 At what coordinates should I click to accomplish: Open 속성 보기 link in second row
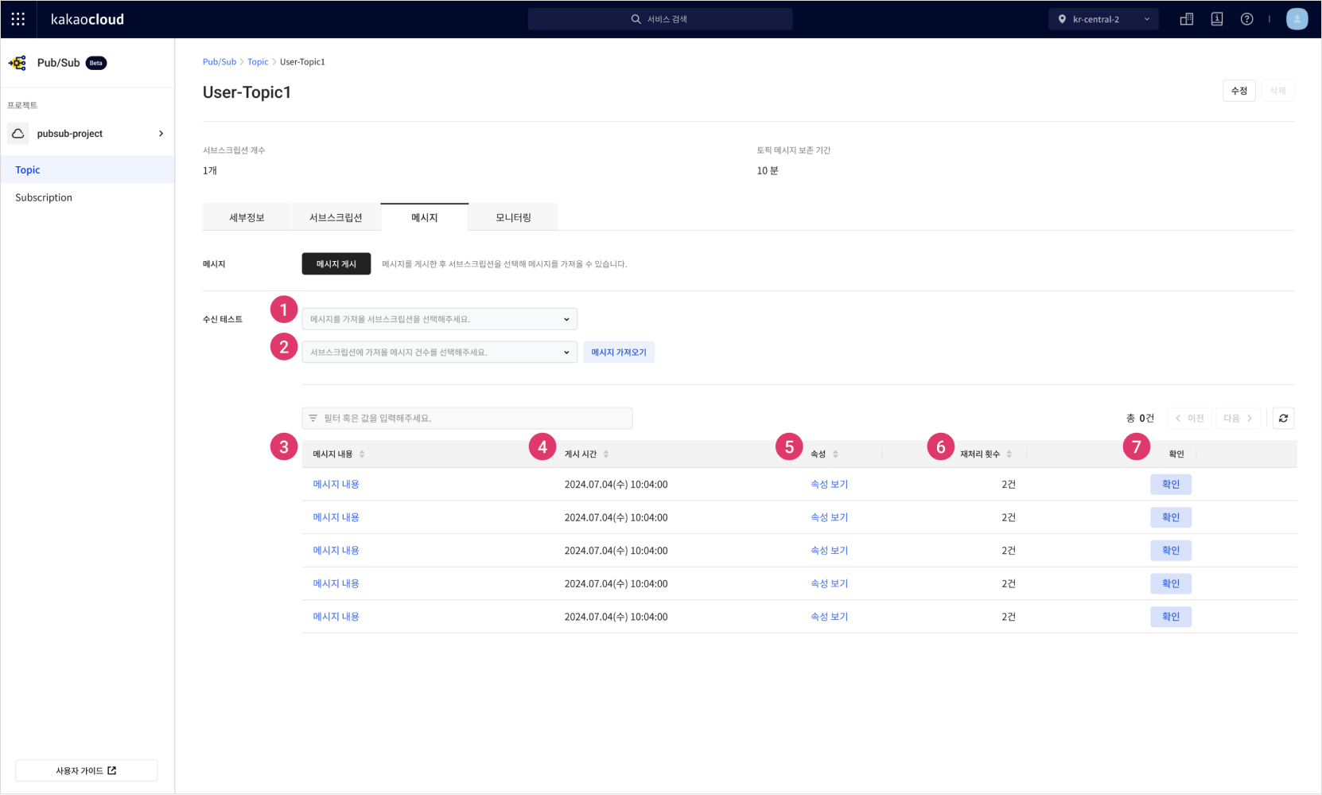click(x=830, y=517)
